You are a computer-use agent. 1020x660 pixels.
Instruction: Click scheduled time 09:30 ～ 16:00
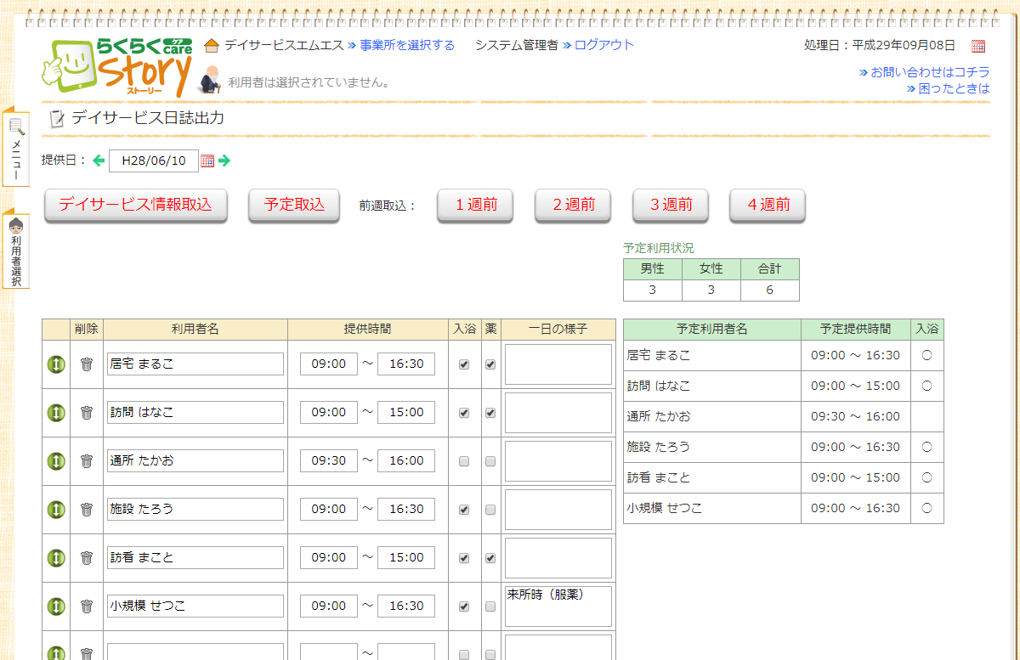pyautogui.click(x=855, y=417)
